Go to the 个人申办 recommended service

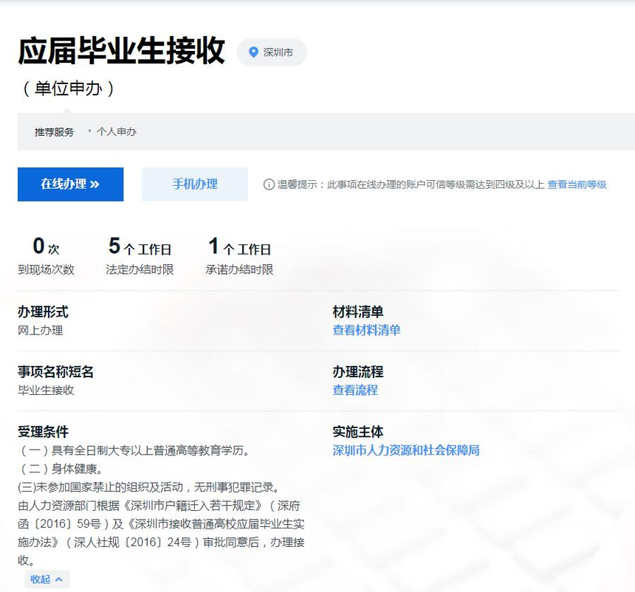[117, 131]
